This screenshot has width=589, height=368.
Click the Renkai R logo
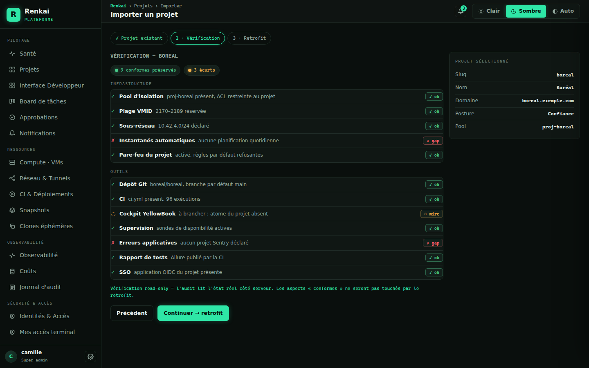(13, 15)
